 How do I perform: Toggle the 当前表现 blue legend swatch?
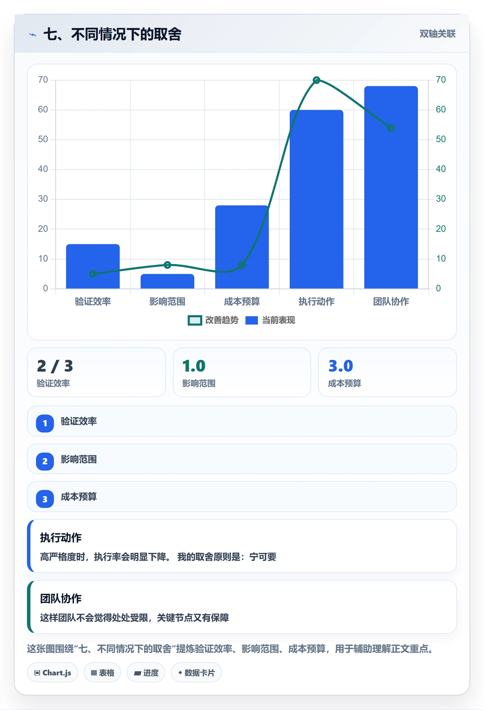pyautogui.click(x=251, y=320)
